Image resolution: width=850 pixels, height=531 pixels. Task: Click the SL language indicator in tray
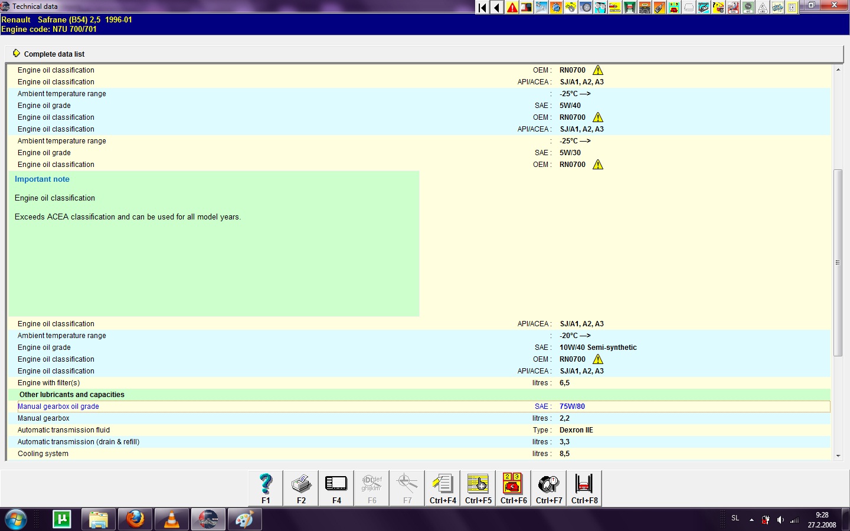[x=735, y=518]
